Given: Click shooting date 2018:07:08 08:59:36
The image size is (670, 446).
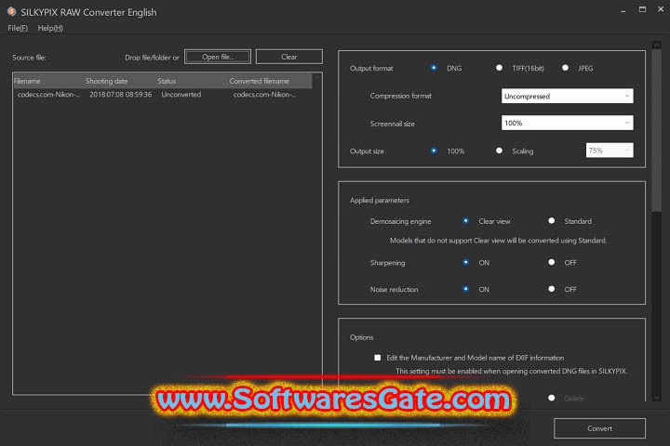Looking at the screenshot, I should 120,95.
